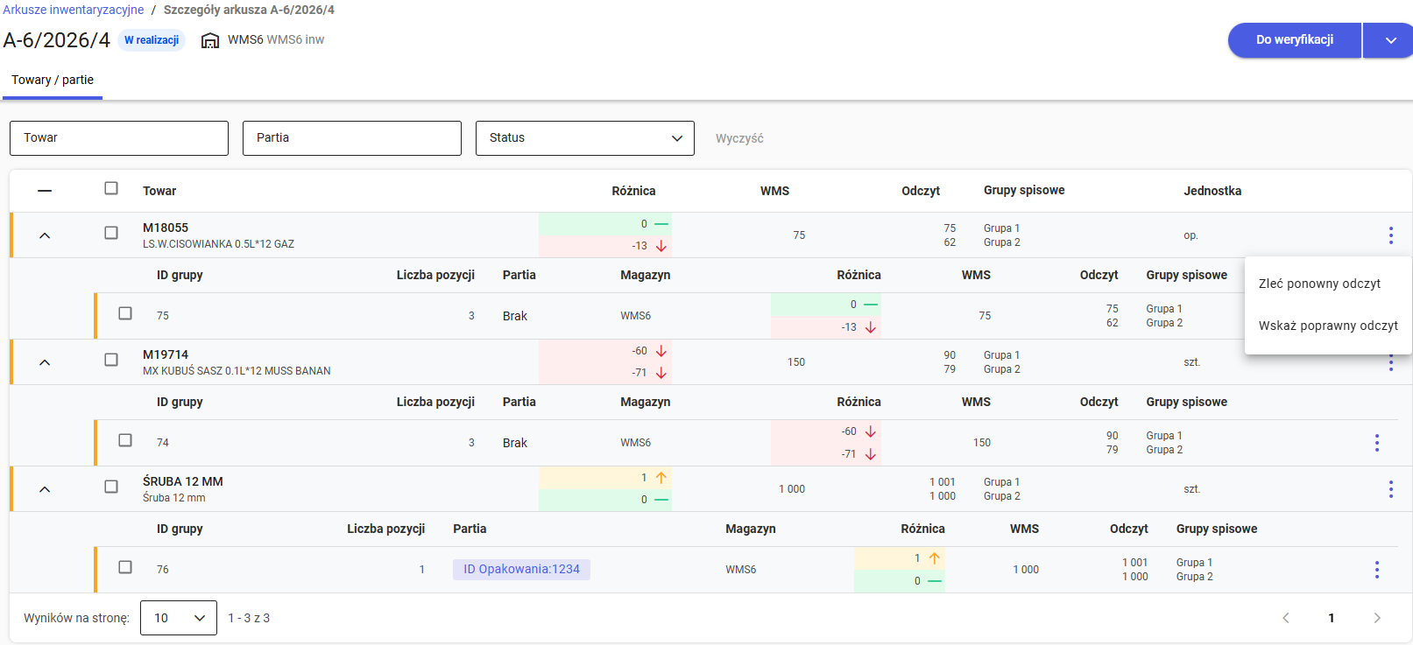Viewport: 1413px width, 645px height.
Task: Choose 'Wskaż poprawny odczyt' from menu
Action: click(1328, 326)
